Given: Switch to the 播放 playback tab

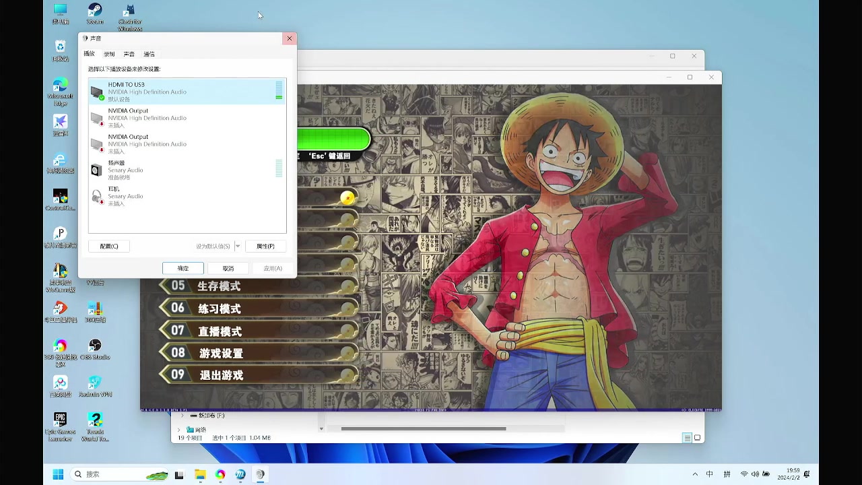Looking at the screenshot, I should pyautogui.click(x=89, y=54).
